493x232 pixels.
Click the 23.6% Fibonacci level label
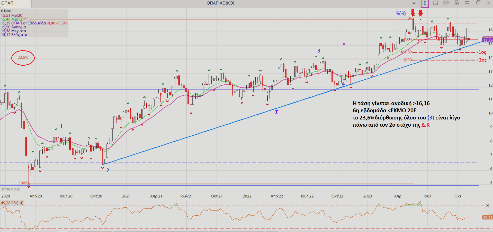23,57
